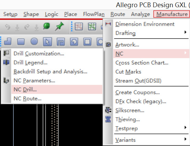This screenshot has width=190, height=146.
Task: Open Silkscreen option
Action: coord(151,110)
